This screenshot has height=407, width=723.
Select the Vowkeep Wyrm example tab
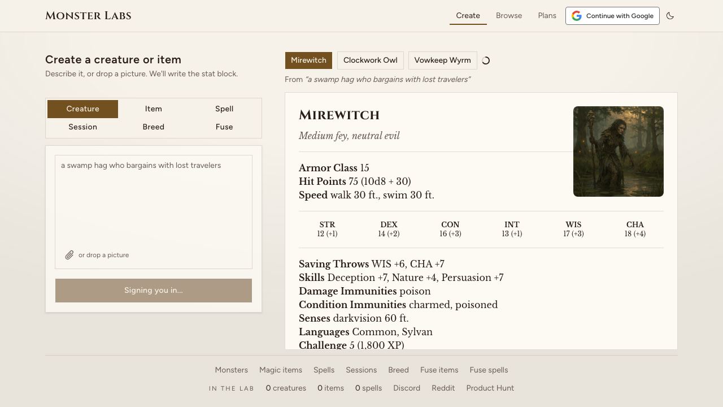click(x=442, y=60)
